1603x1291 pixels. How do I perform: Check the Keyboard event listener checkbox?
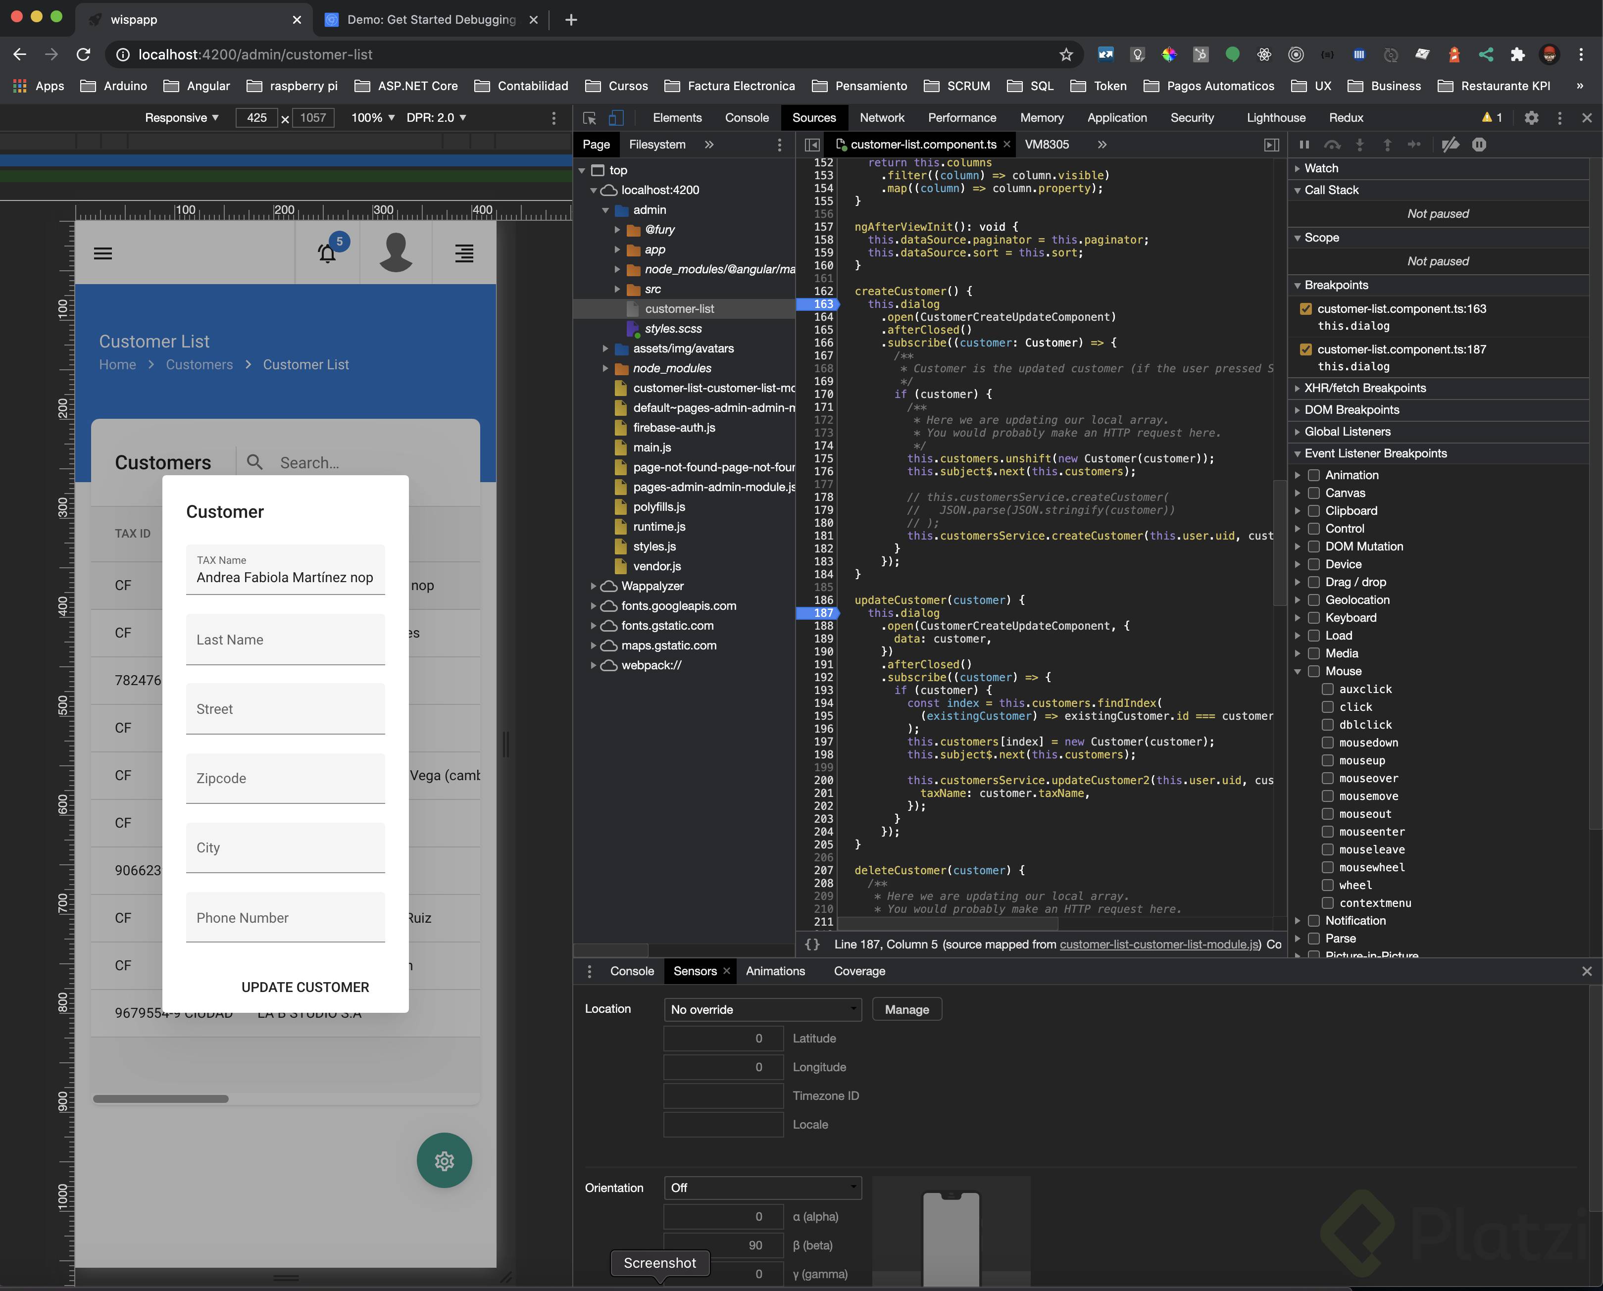point(1314,617)
